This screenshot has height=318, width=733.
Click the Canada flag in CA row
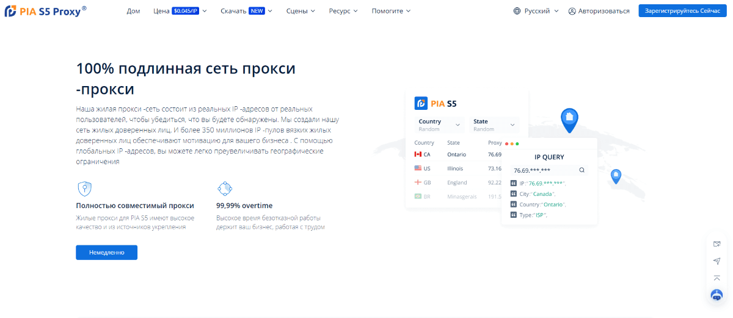click(418, 154)
